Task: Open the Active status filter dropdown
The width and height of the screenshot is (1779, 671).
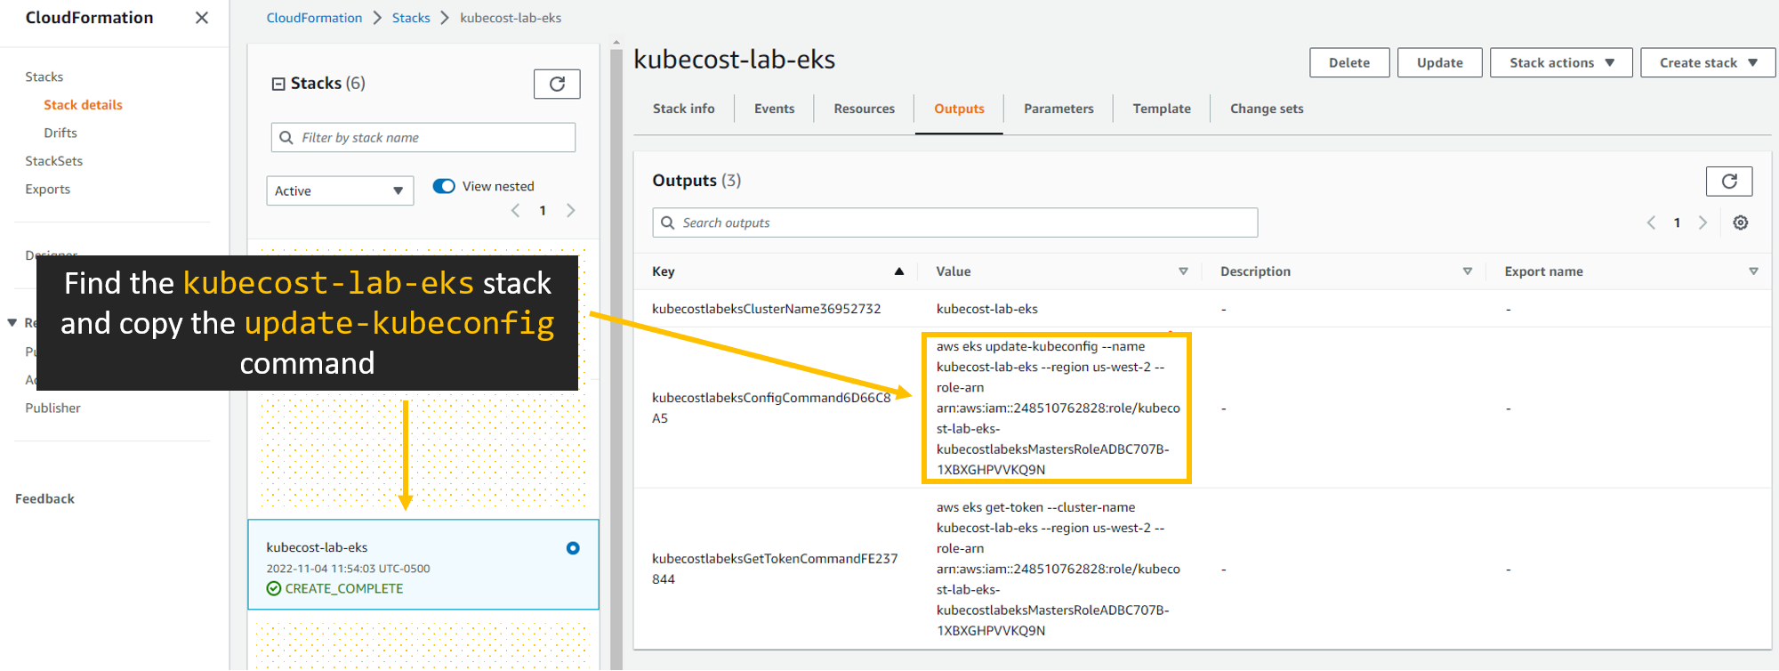Action: click(340, 190)
